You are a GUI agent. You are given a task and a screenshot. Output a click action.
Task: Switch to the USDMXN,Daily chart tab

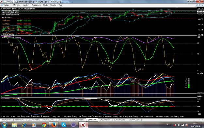(134, 119)
